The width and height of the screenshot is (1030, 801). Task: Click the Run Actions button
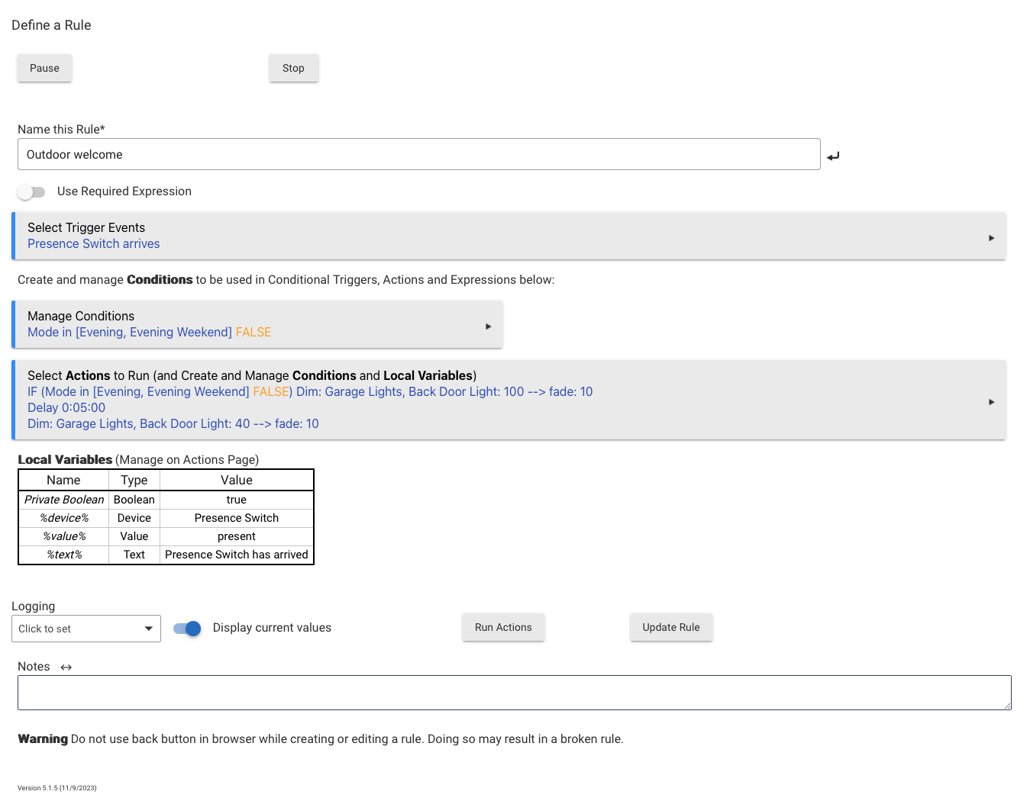[503, 627]
